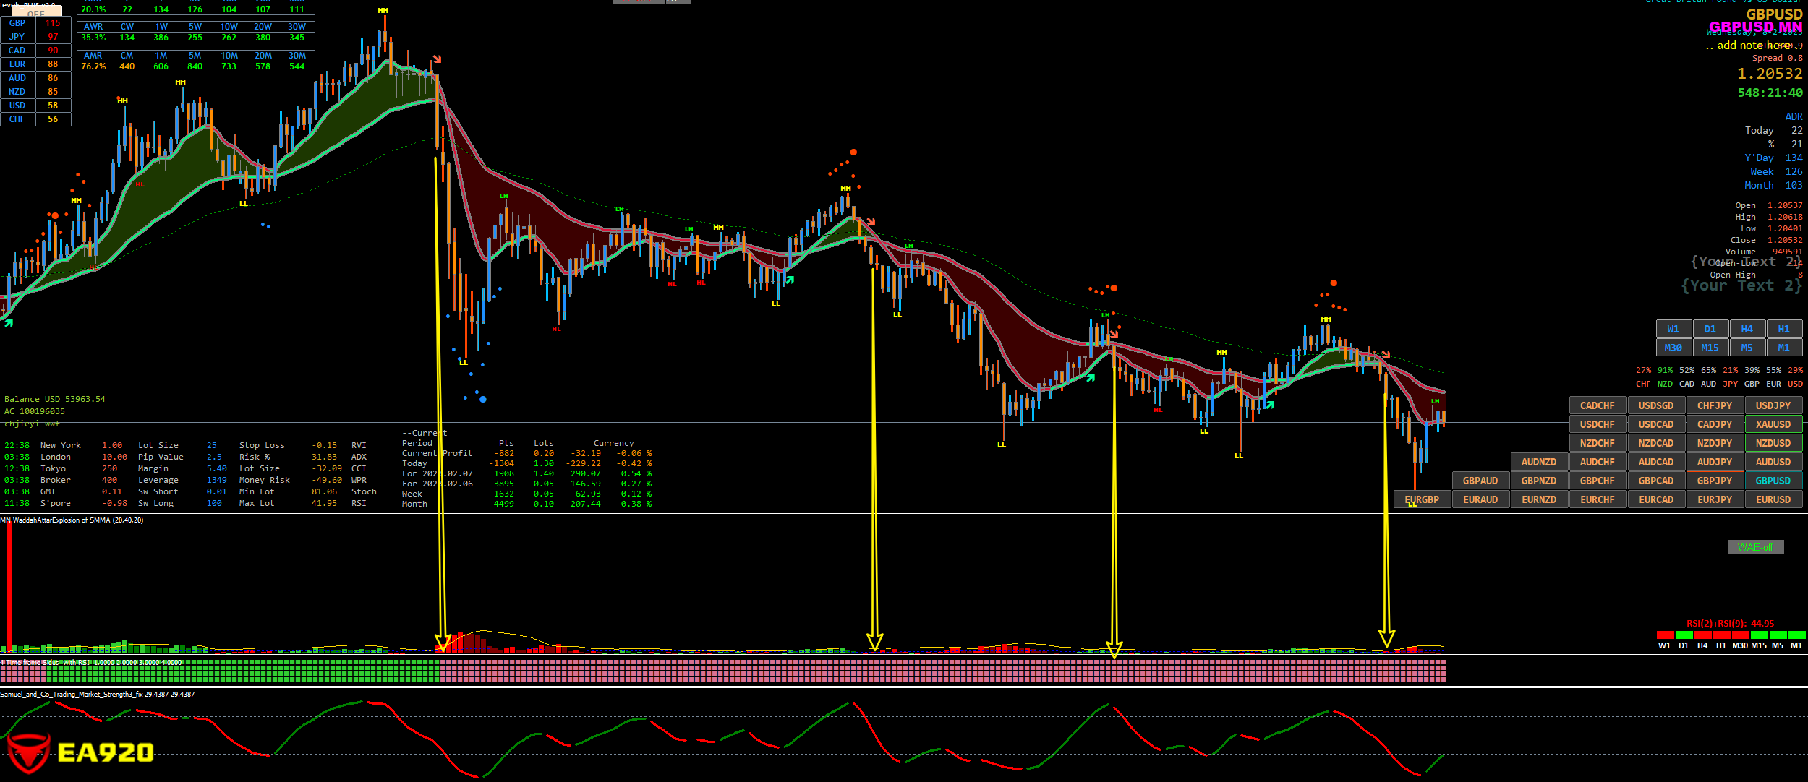This screenshot has height=782, width=1808.
Task: Toggle the highlighted GBPUSD pair button
Action: tap(1773, 481)
